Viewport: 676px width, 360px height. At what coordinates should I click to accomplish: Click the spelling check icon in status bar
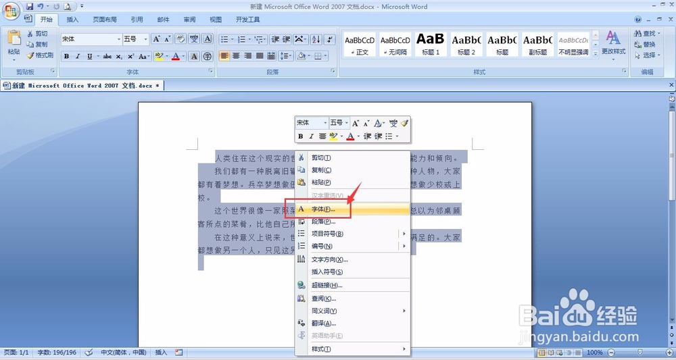coord(89,353)
